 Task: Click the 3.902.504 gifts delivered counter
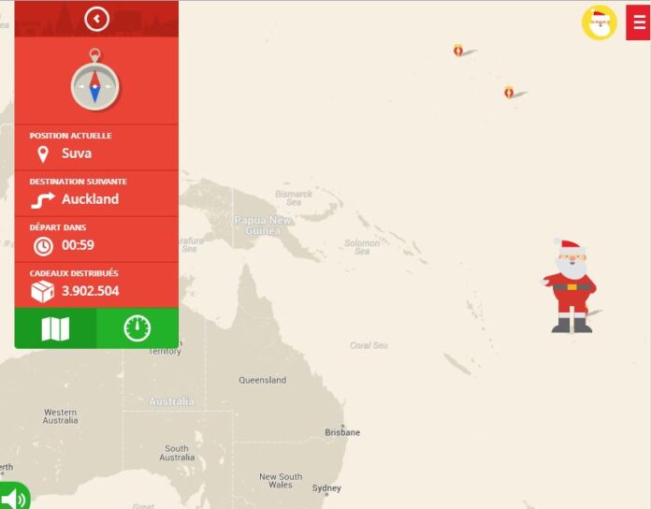pos(91,291)
